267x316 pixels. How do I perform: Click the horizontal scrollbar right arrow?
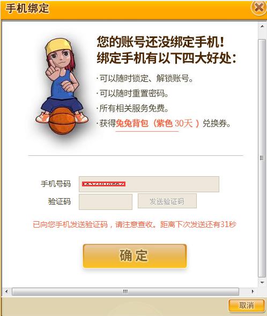253,291
